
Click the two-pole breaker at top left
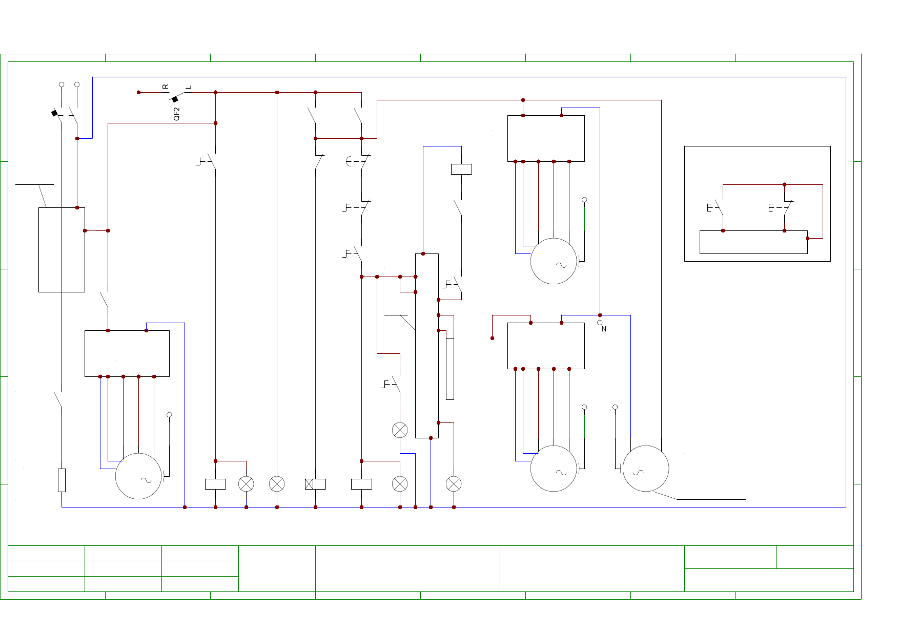66,114
